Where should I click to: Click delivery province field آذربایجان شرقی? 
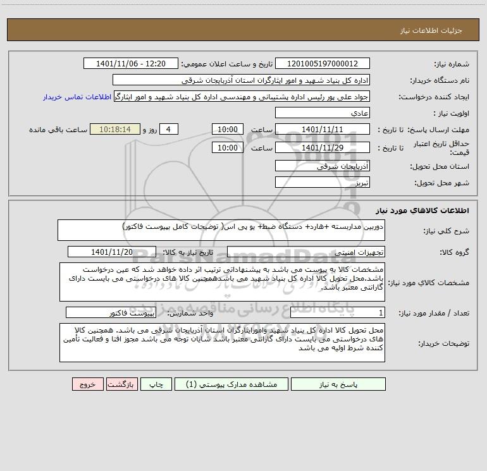tap(323, 166)
